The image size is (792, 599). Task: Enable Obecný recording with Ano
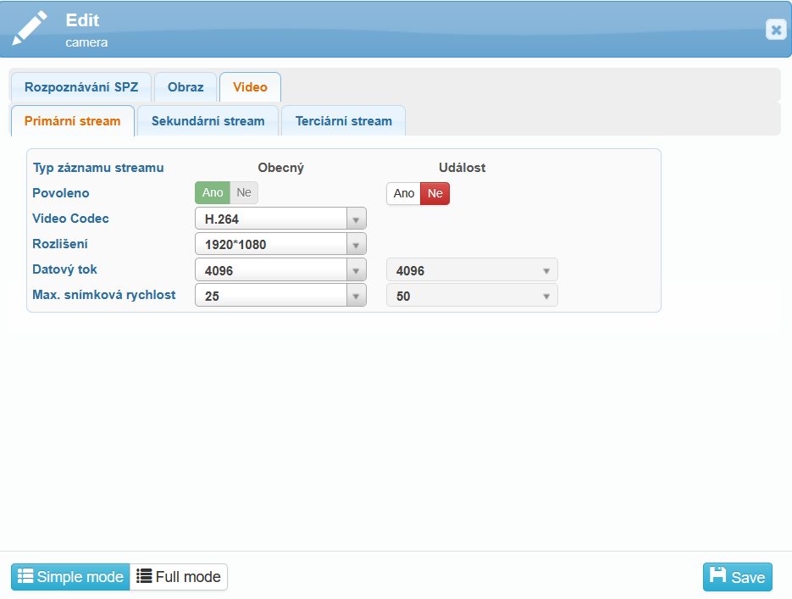(213, 193)
